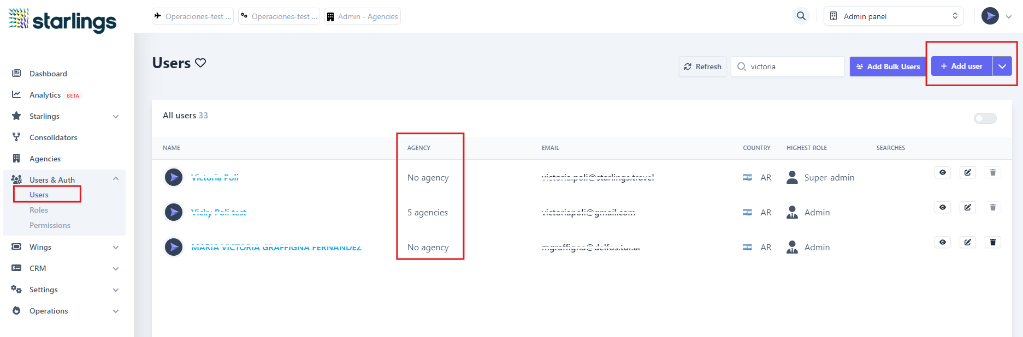This screenshot has height=337, width=1023.
Task: Click the Starlings logo
Action: (x=63, y=20)
